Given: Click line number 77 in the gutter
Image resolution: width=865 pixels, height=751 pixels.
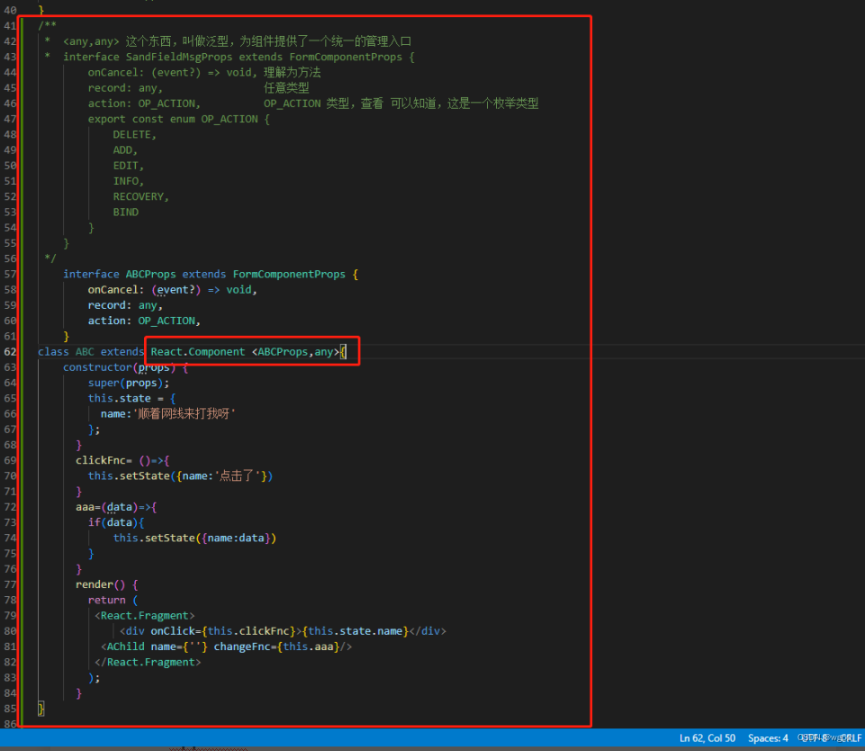Looking at the screenshot, I should [x=10, y=584].
